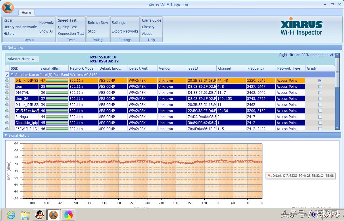Collapse the Intel Dual Band adapter group
The image size is (344, 221).
(12, 75)
